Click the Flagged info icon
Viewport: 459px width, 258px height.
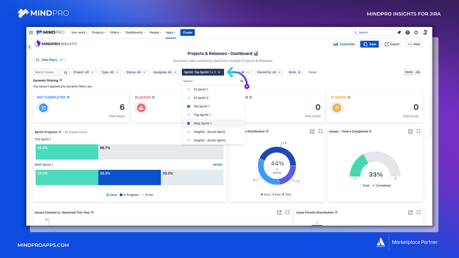pos(349,97)
